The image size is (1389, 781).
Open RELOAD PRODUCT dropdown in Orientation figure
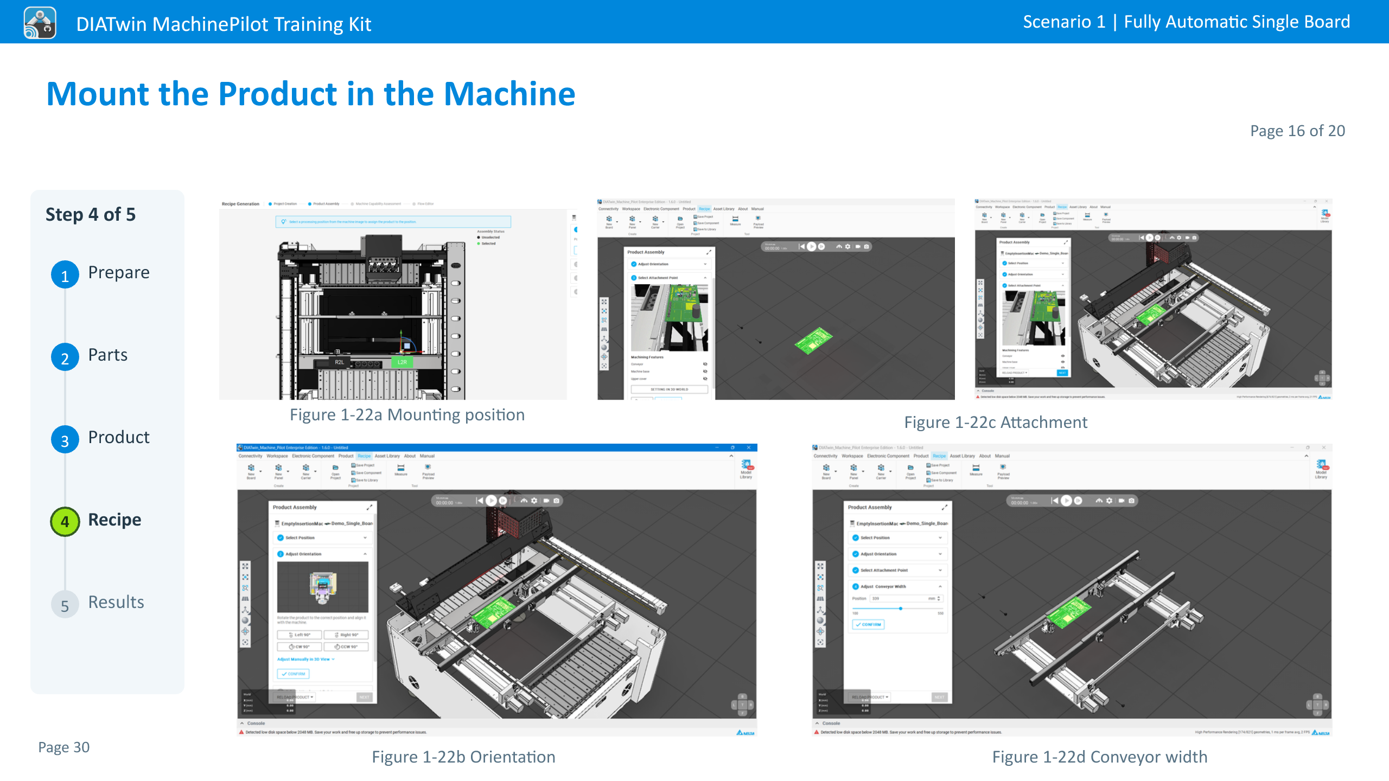295,697
